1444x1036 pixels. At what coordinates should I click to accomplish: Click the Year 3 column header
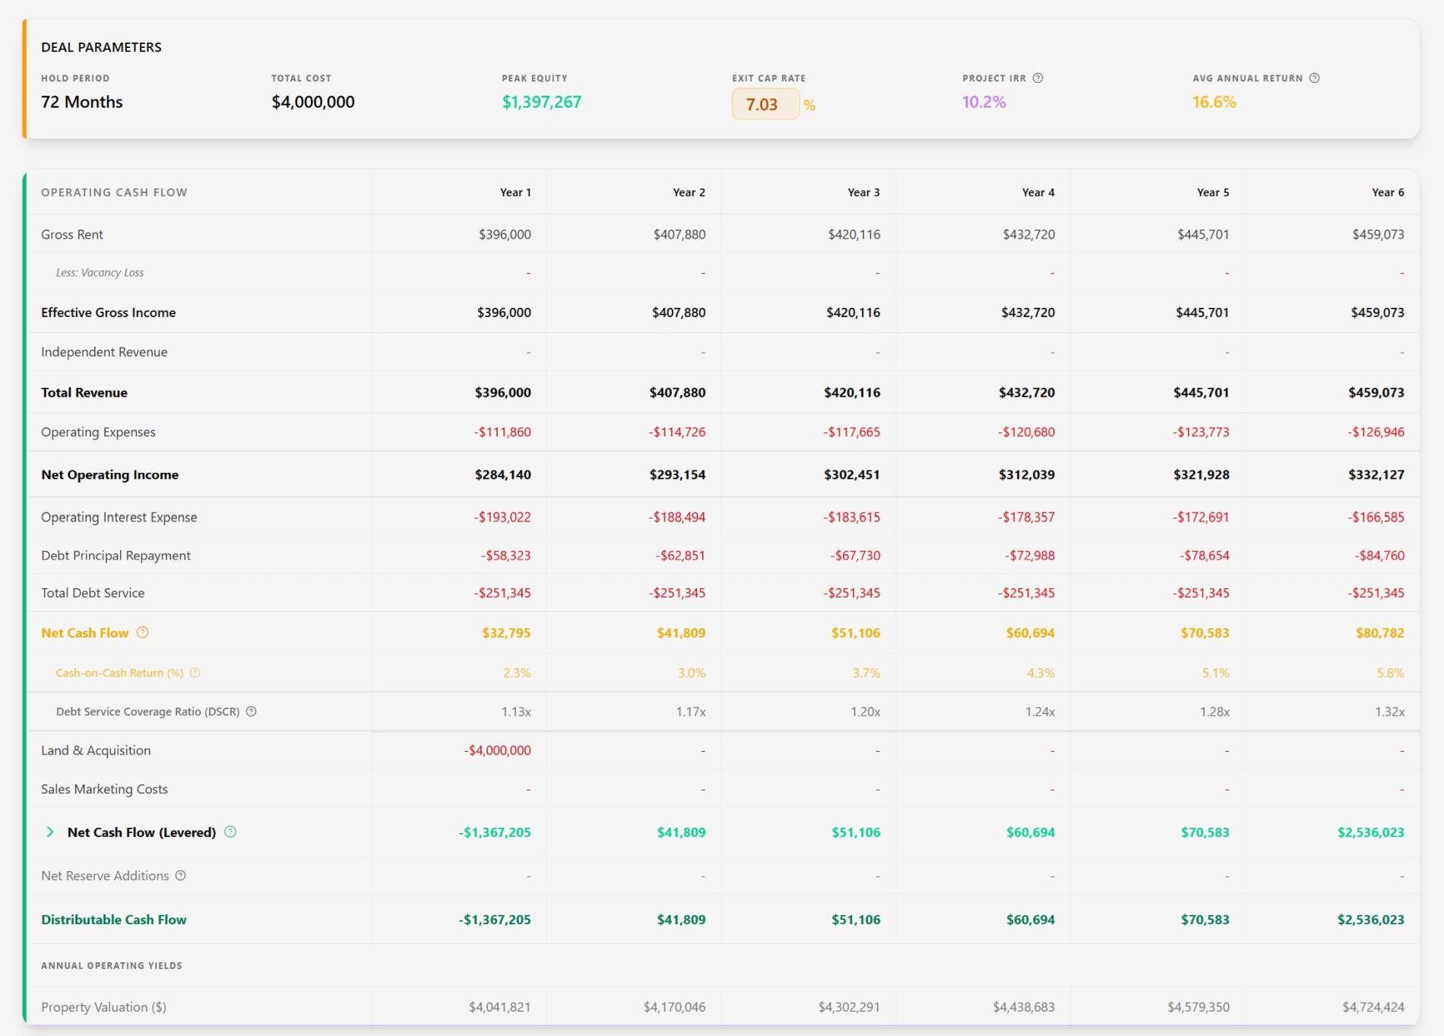pyautogui.click(x=864, y=192)
